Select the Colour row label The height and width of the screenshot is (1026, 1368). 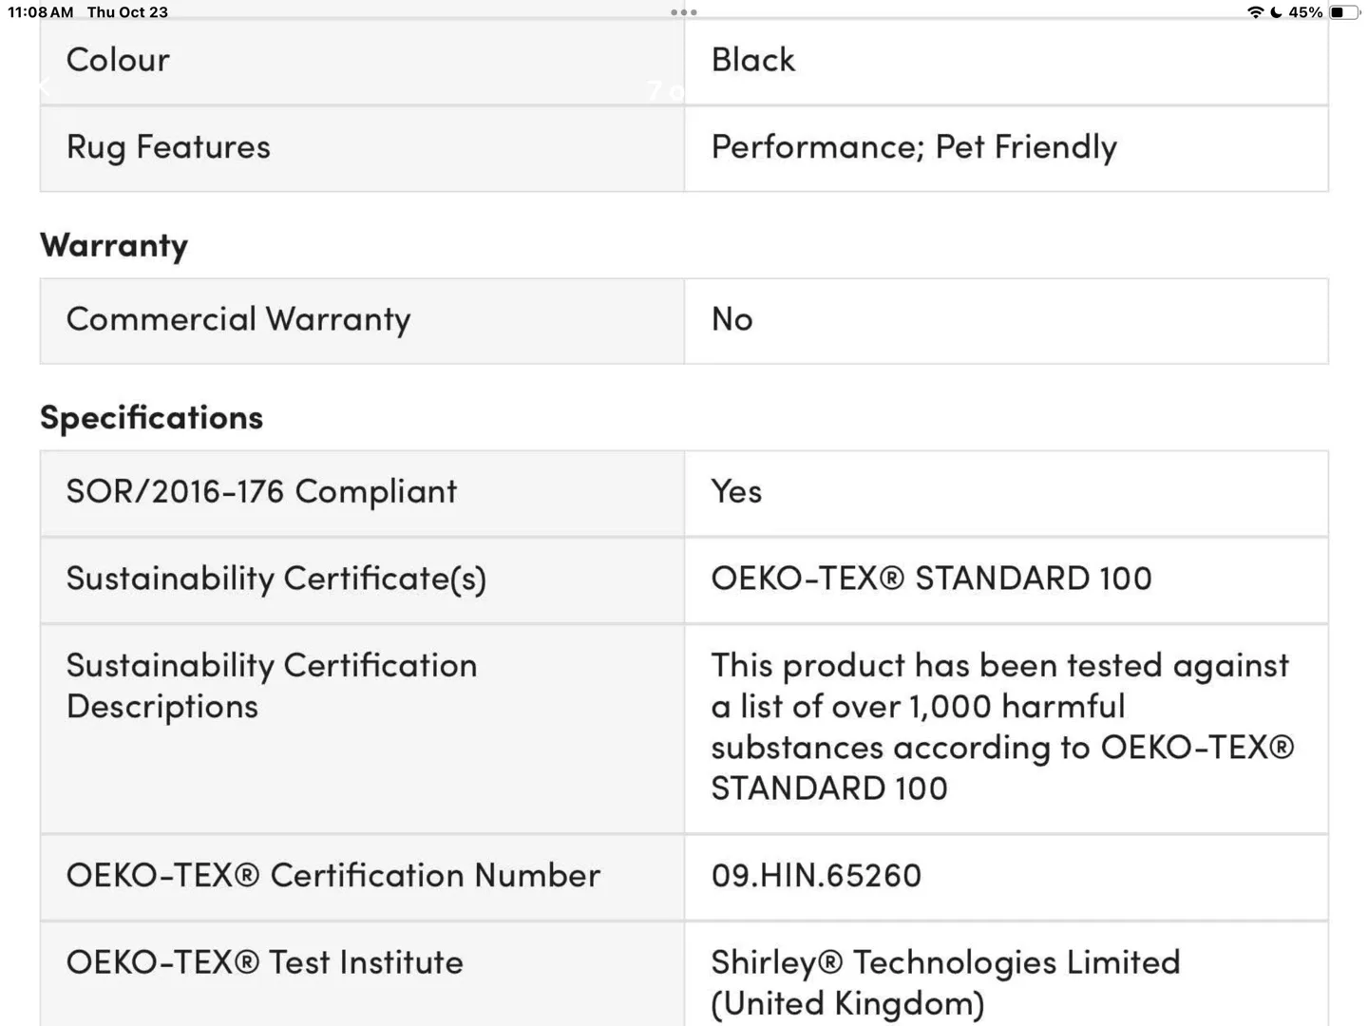(118, 59)
